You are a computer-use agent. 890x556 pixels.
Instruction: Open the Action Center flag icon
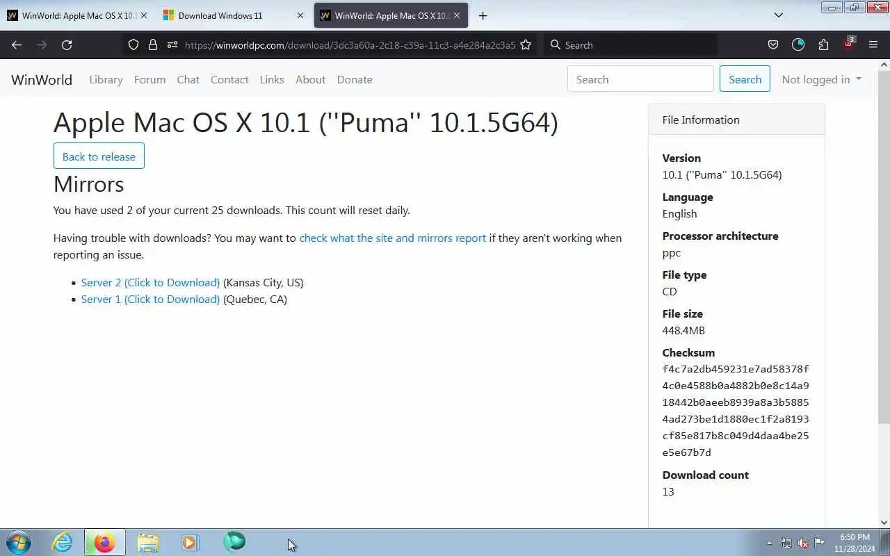[820, 543]
